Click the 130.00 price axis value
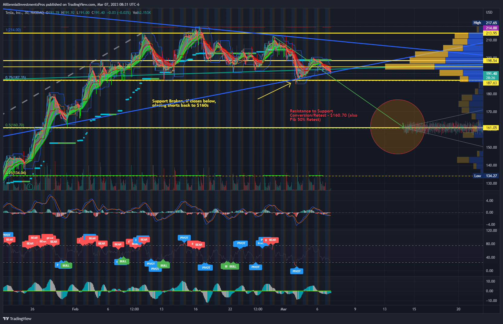Screen dimensions: 503x324 click(x=491, y=183)
